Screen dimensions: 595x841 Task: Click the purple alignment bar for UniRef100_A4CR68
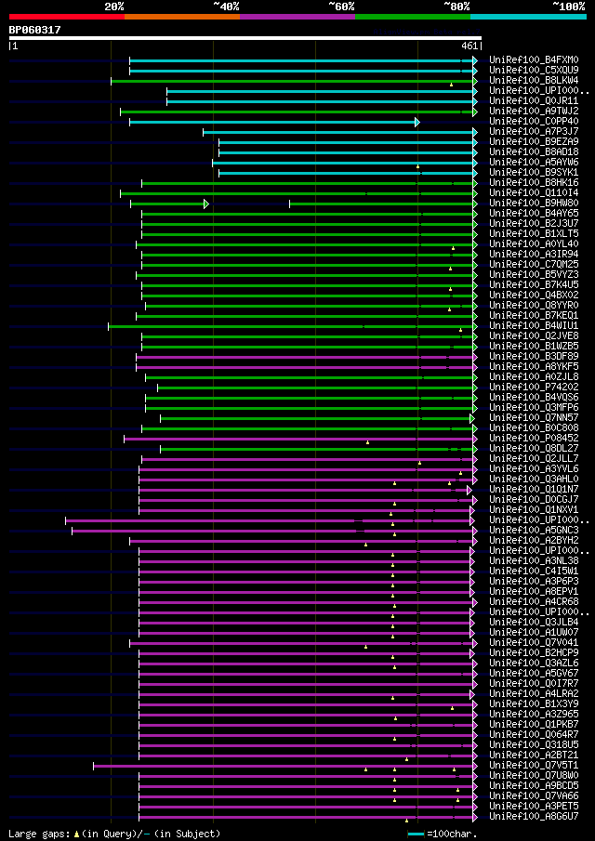point(306,602)
